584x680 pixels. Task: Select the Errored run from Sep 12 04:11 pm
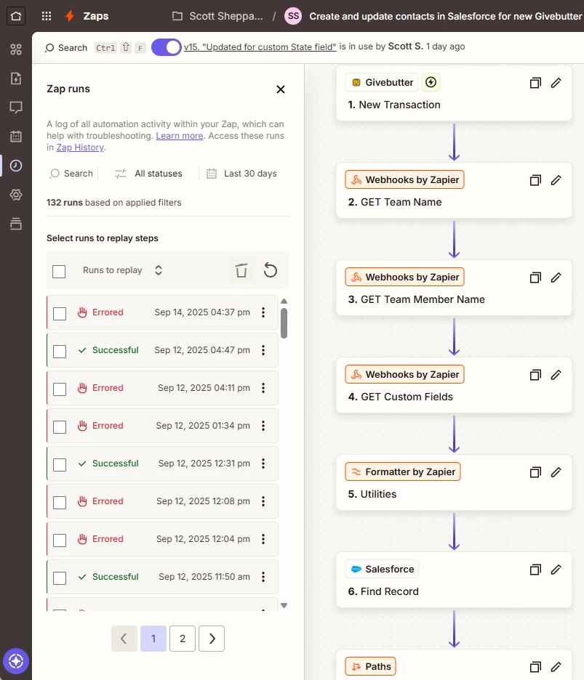pyautogui.click(x=60, y=389)
